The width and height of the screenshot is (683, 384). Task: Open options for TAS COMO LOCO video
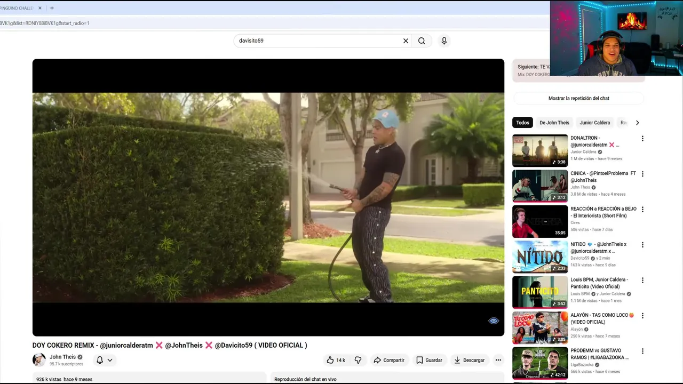[x=642, y=316]
